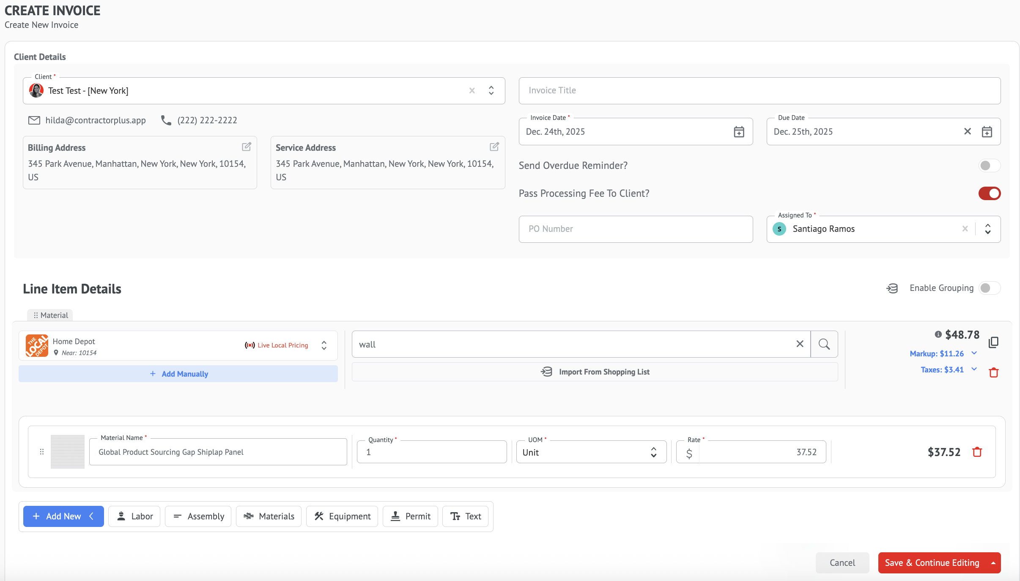Image resolution: width=1020 pixels, height=581 pixels.
Task: Open the Invoice Date calendar picker
Action: coord(739,132)
